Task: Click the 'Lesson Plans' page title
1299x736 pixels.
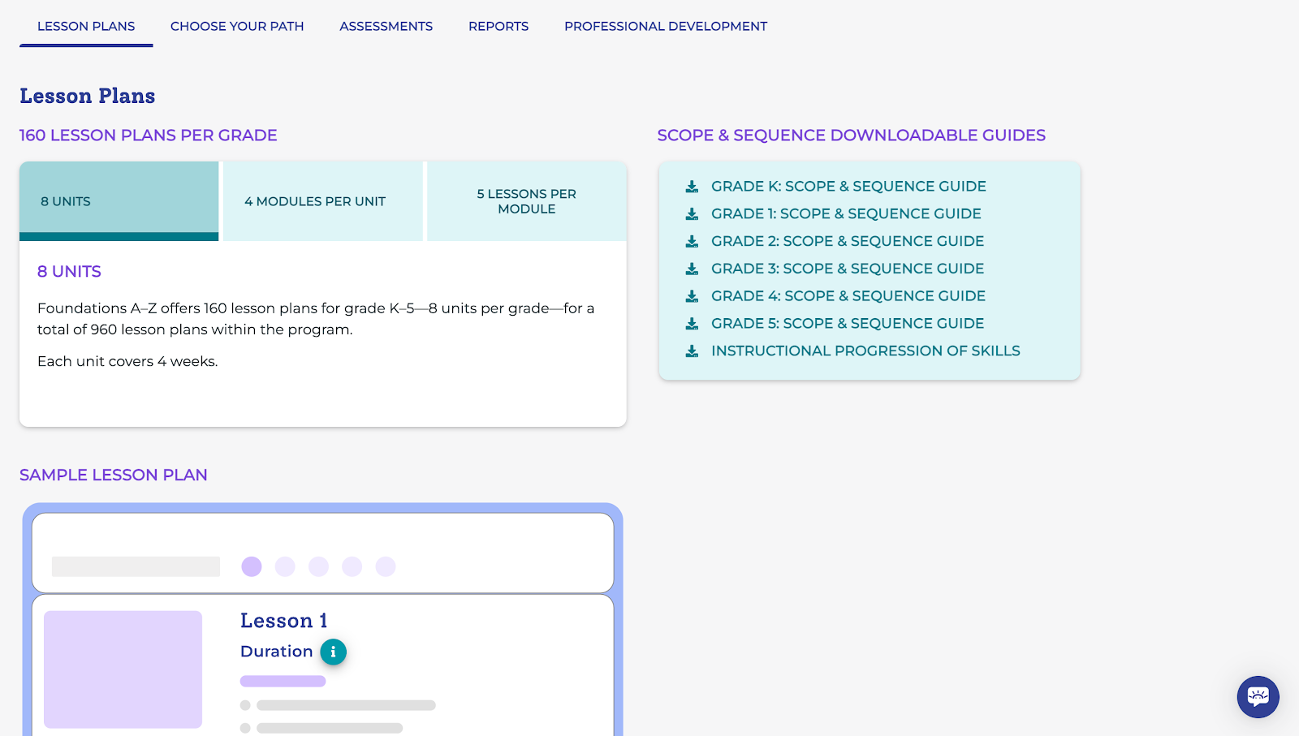Action: point(88,96)
